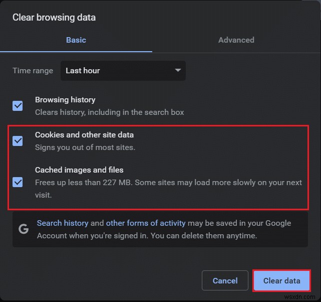The width and height of the screenshot is (321, 302).
Task: Click the Google G logo icon
Action: click(x=23, y=229)
